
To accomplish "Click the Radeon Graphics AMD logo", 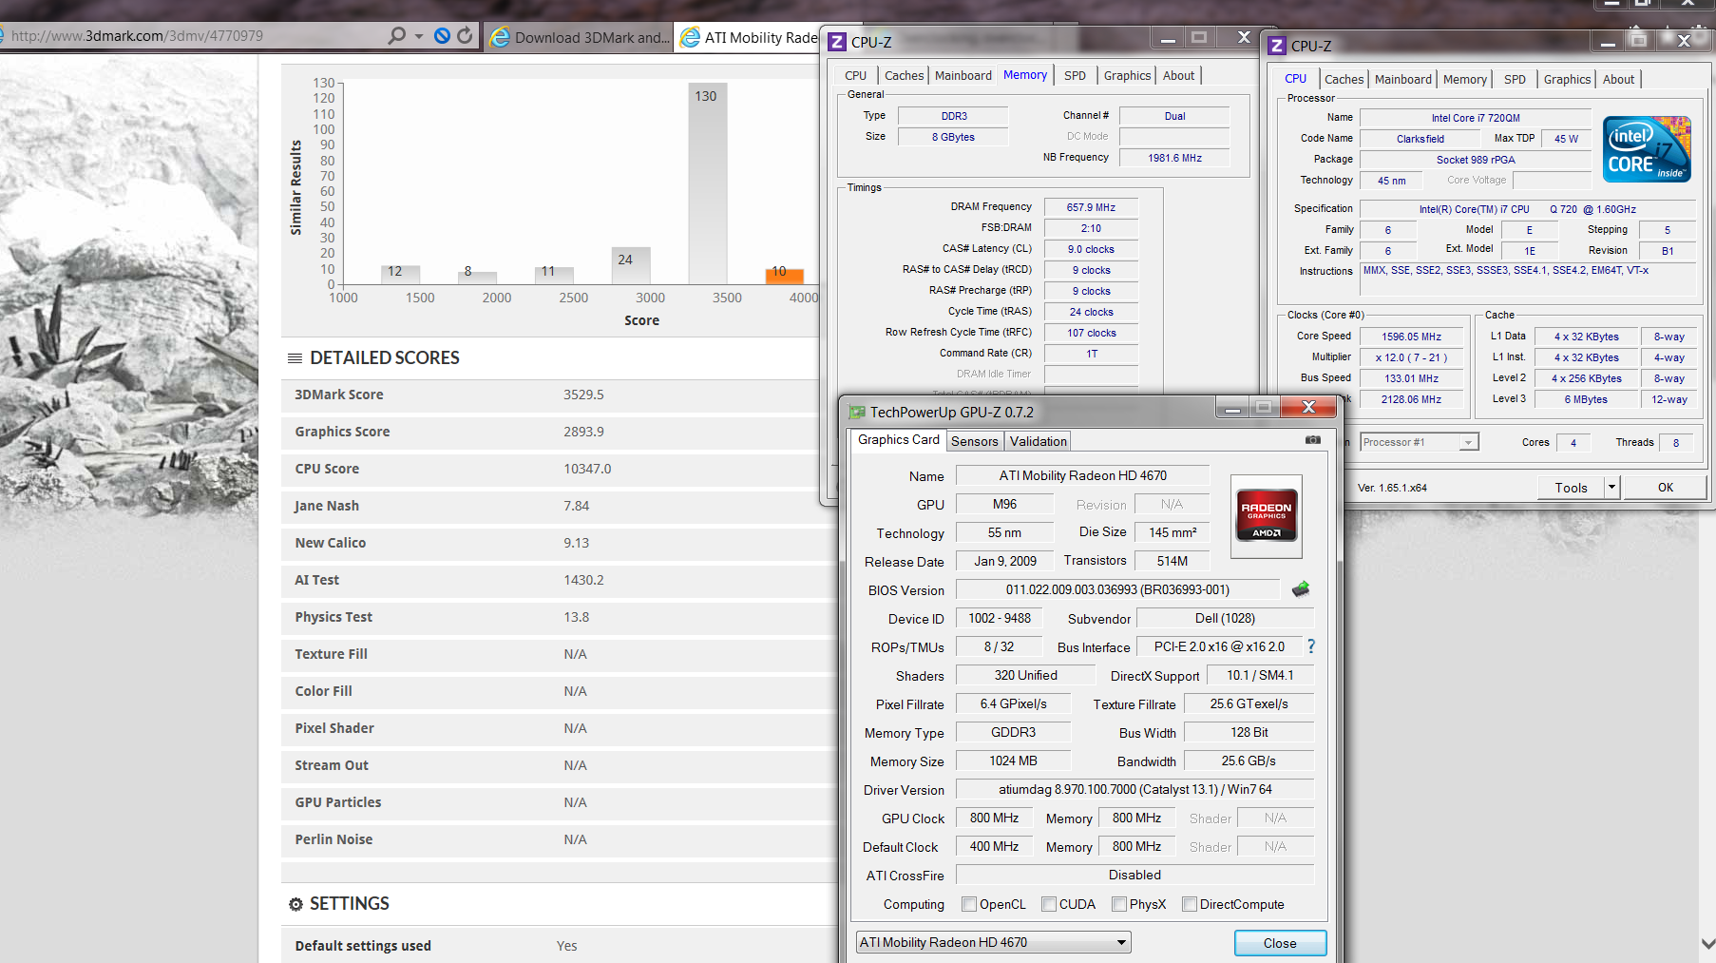I will pos(1266,516).
